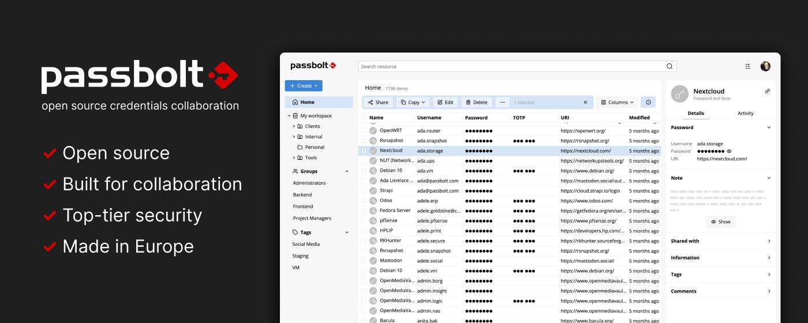808x323 pixels.
Task: Click the 'adele.erp' username cell
Action: pos(428,201)
